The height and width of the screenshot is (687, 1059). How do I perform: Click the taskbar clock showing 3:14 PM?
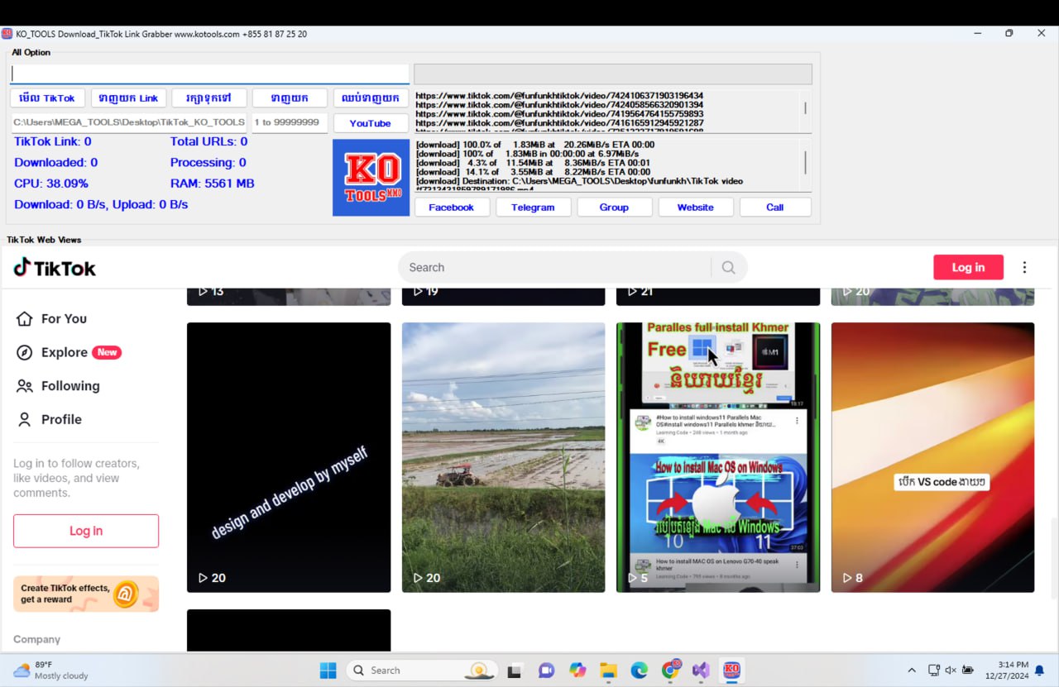(1006, 670)
